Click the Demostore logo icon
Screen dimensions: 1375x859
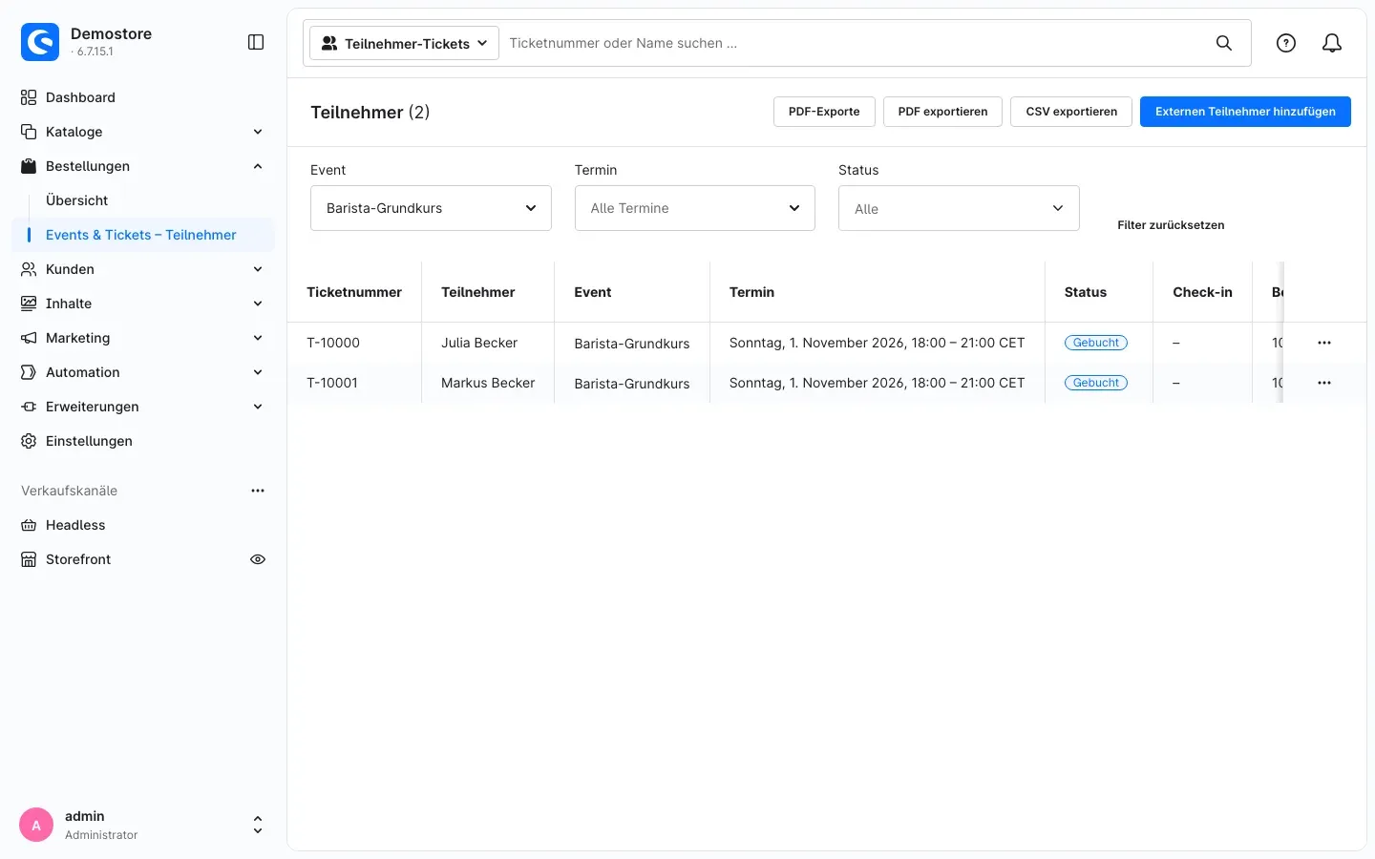[x=40, y=42]
